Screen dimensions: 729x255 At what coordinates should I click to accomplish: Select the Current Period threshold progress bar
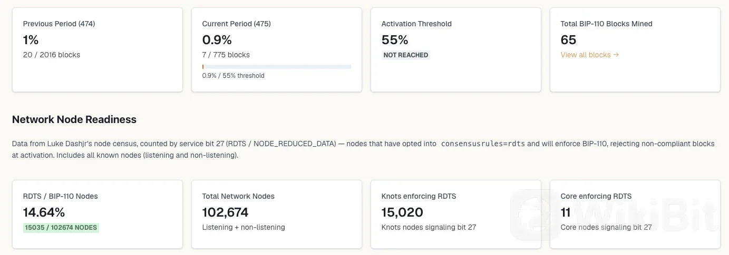pyautogui.click(x=276, y=67)
